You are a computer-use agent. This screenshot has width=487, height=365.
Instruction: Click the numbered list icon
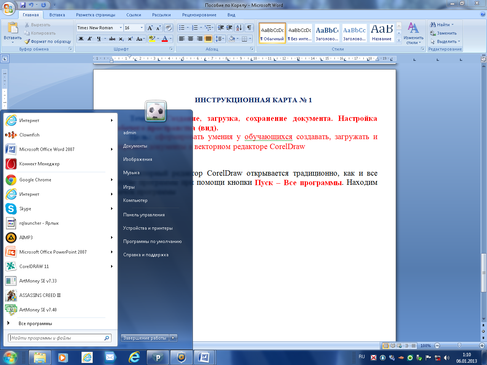click(195, 28)
